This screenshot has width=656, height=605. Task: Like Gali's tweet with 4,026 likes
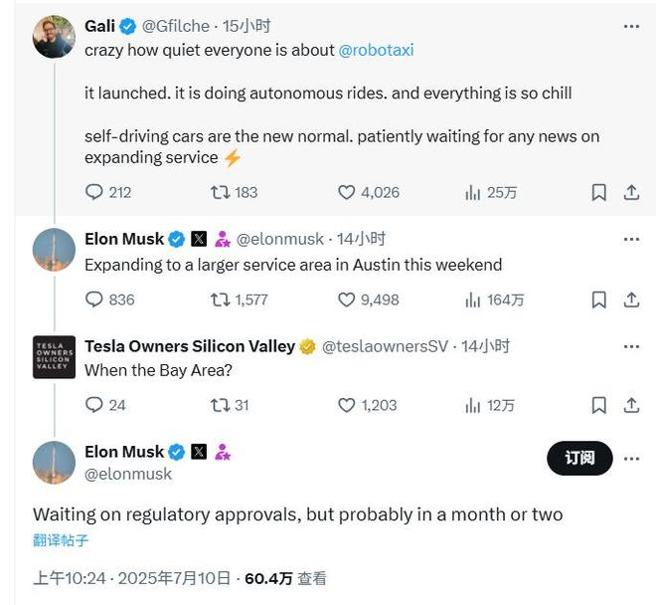pyautogui.click(x=347, y=192)
